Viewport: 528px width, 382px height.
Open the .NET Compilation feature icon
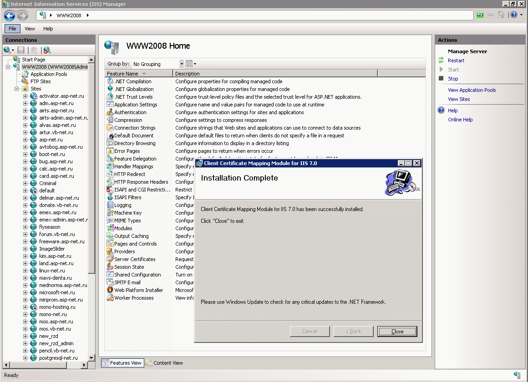pos(110,81)
